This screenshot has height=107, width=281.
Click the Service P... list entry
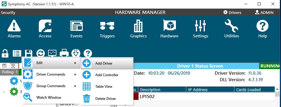pyautogui.click(x=69, y=104)
